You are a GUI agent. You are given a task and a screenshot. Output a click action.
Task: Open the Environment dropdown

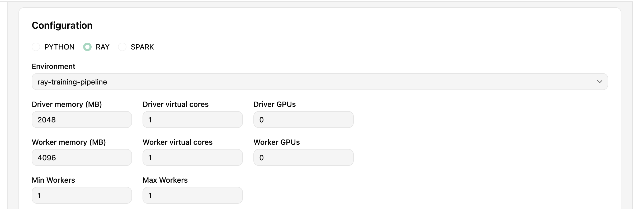click(x=320, y=82)
